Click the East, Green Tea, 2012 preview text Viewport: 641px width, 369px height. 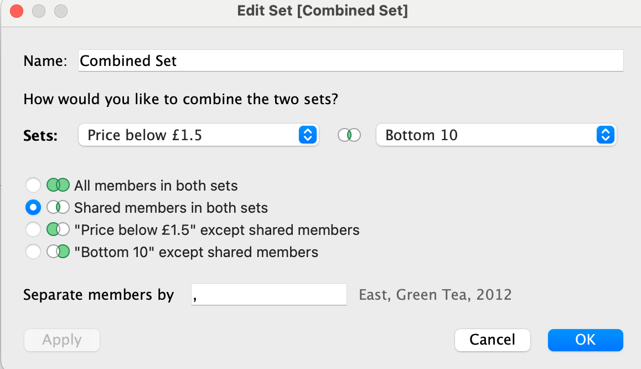(436, 295)
